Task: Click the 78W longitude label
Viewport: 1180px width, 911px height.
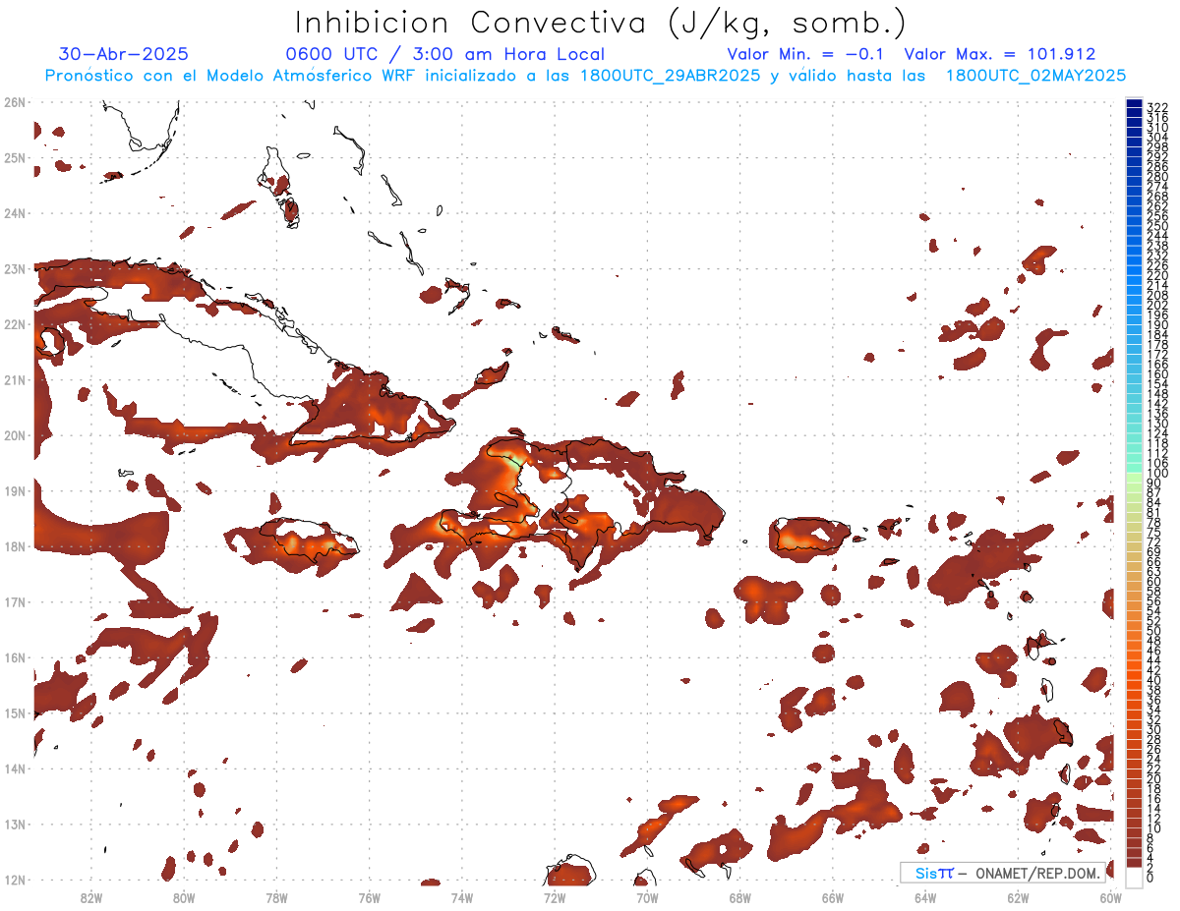Action: pyautogui.click(x=276, y=897)
